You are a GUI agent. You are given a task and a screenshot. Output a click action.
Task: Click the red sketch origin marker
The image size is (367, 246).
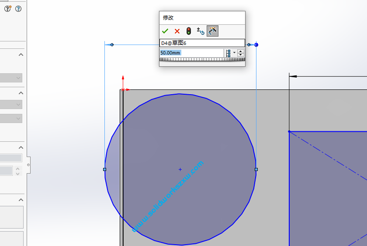pyautogui.click(x=123, y=89)
